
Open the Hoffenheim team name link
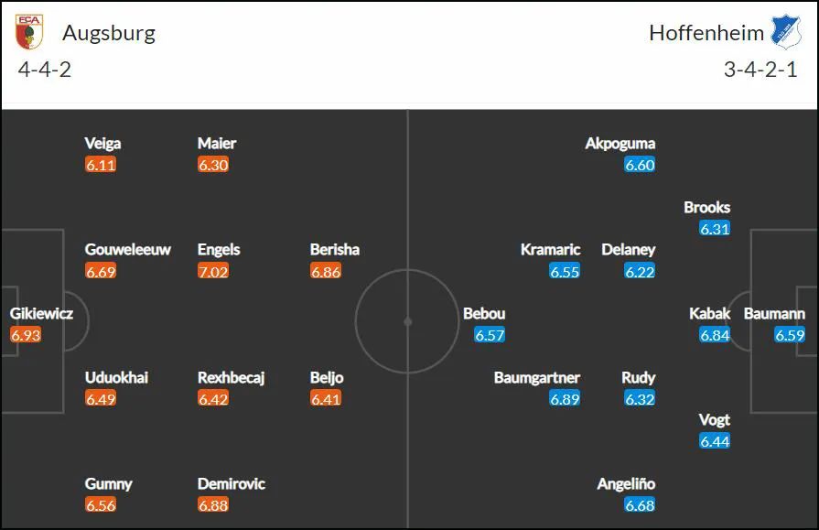[706, 33]
